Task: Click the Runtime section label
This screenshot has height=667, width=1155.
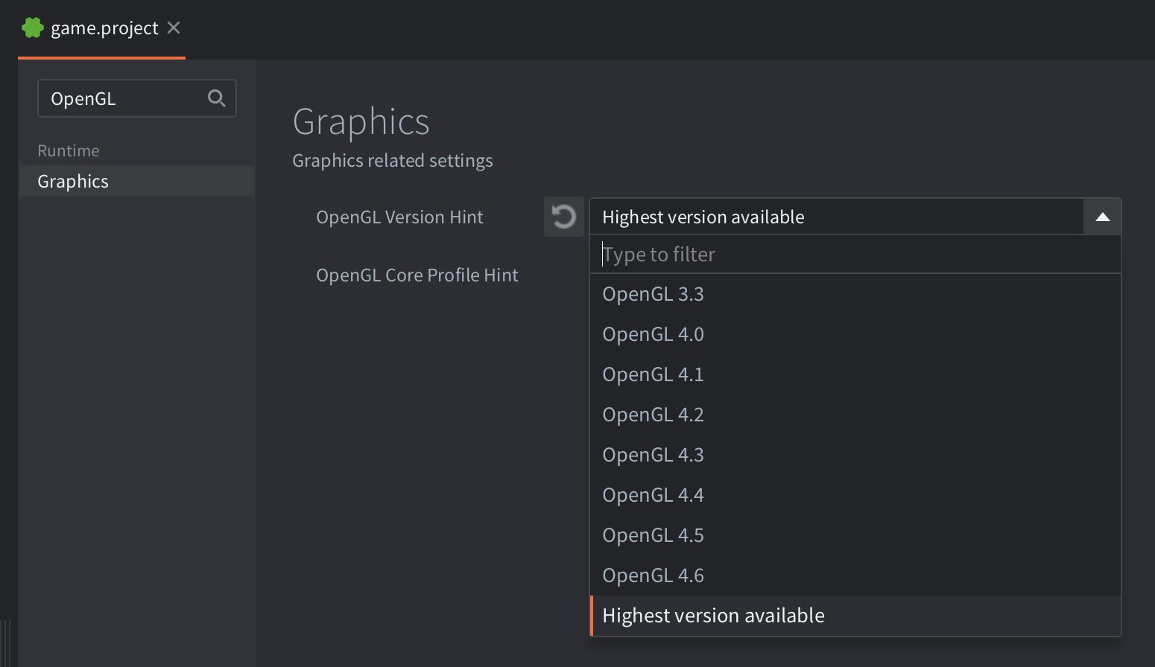Action: click(x=68, y=150)
